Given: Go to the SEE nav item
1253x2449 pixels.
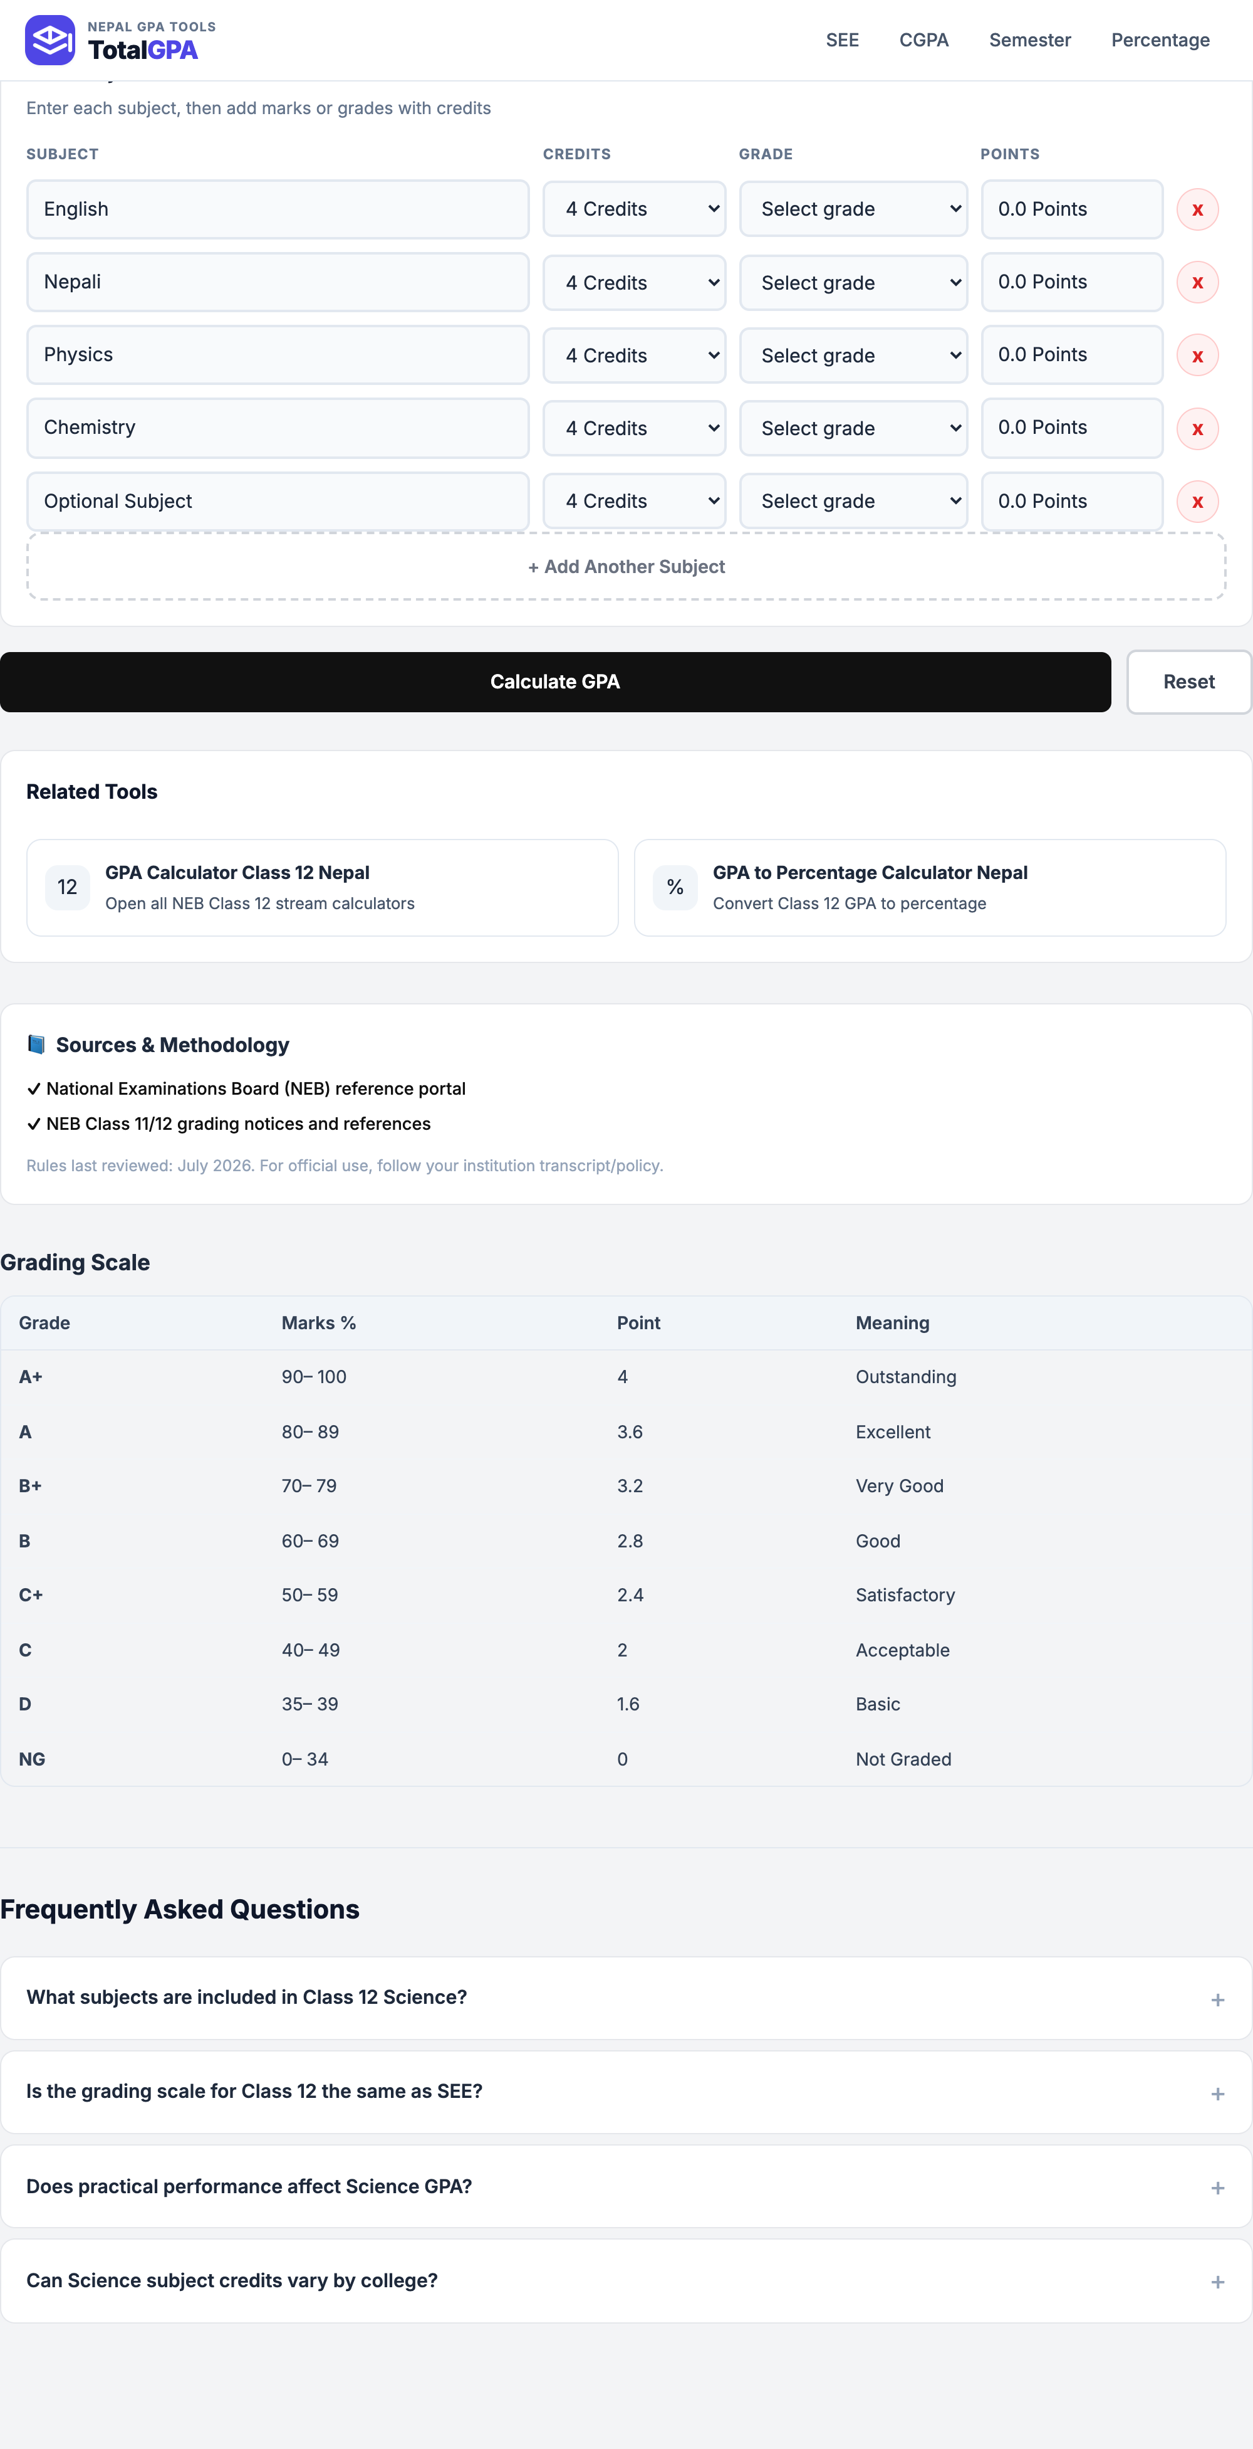Looking at the screenshot, I should pyautogui.click(x=841, y=40).
